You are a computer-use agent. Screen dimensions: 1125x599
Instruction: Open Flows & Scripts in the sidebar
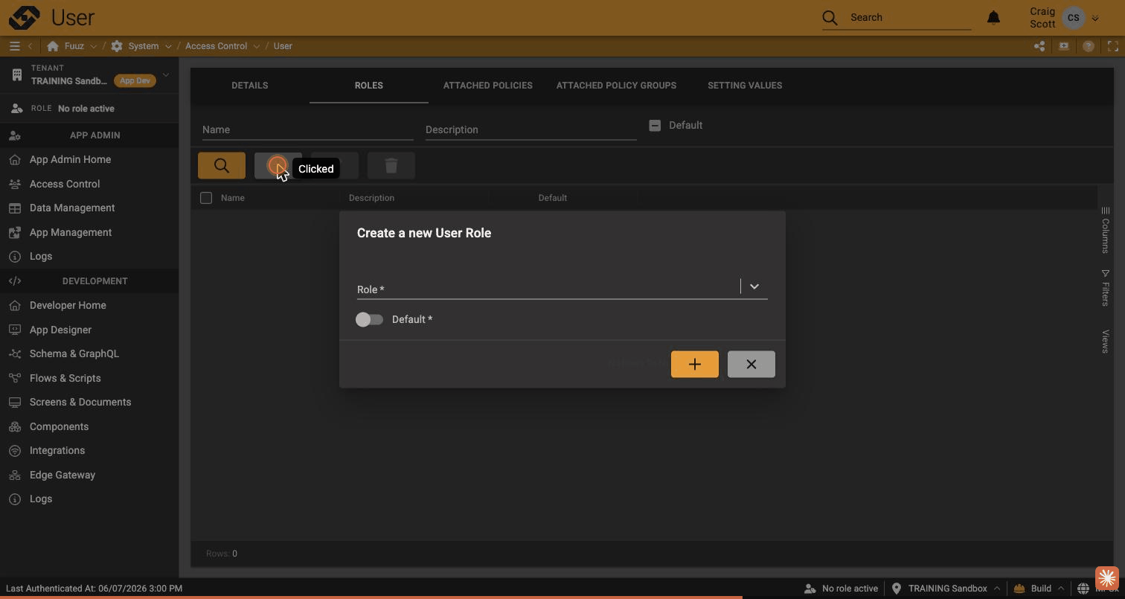coord(89,378)
